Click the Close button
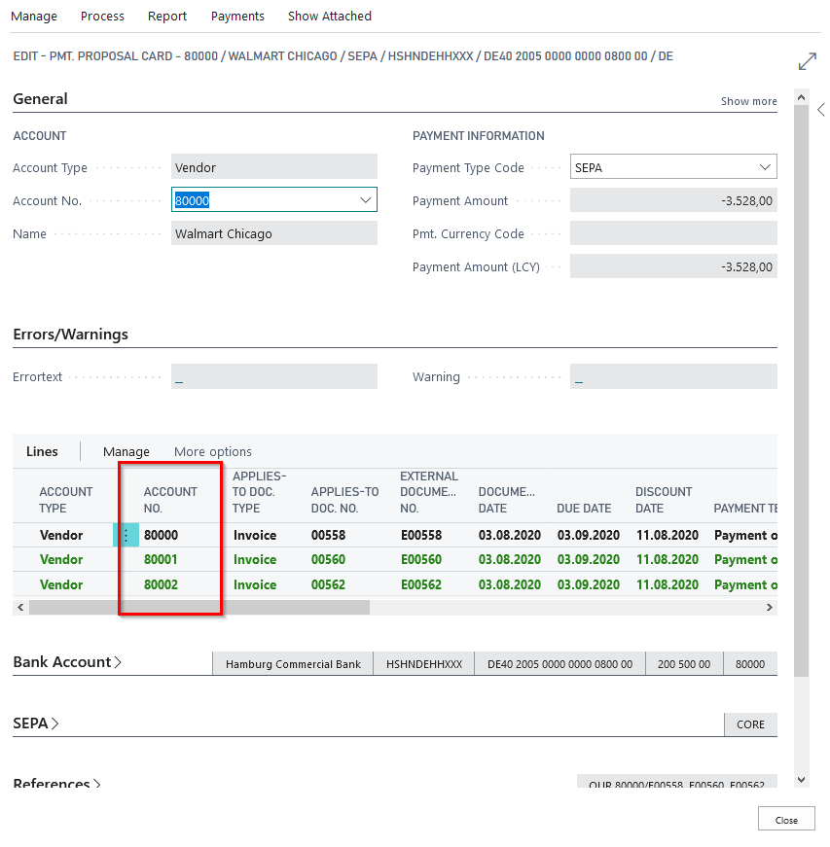This screenshot has width=830, height=847. [785, 818]
